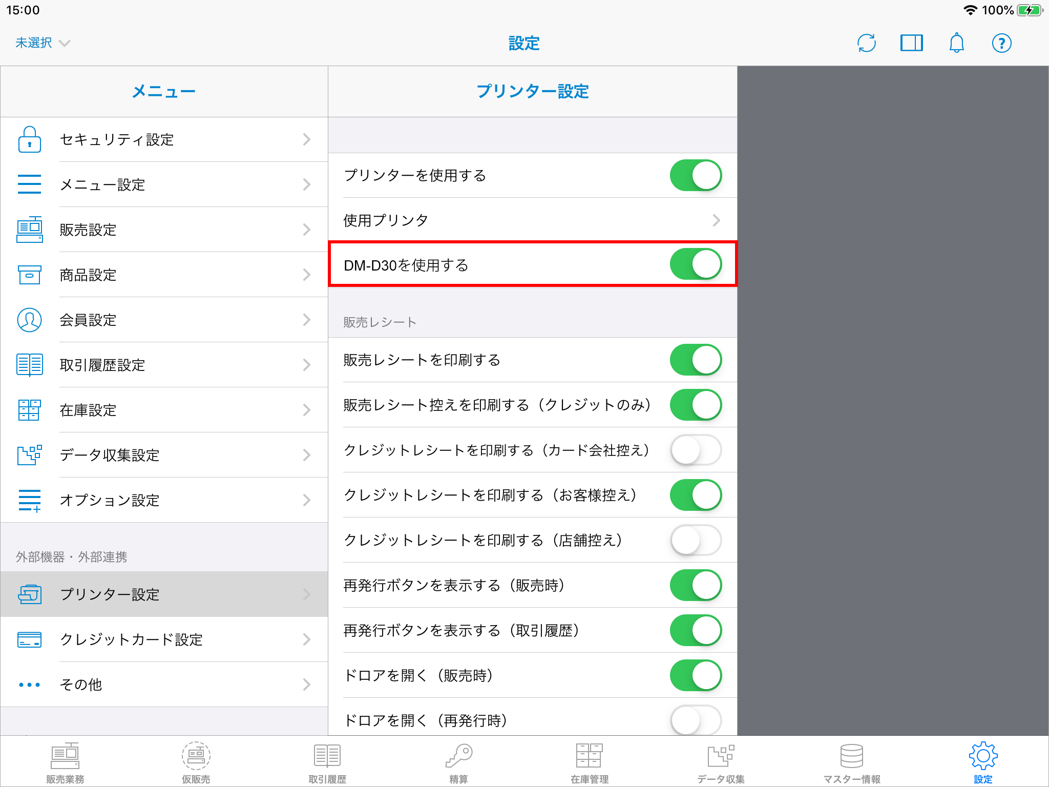This screenshot has width=1049, height=787.
Task: Click the option settings list-plus icon
Action: coord(30,501)
